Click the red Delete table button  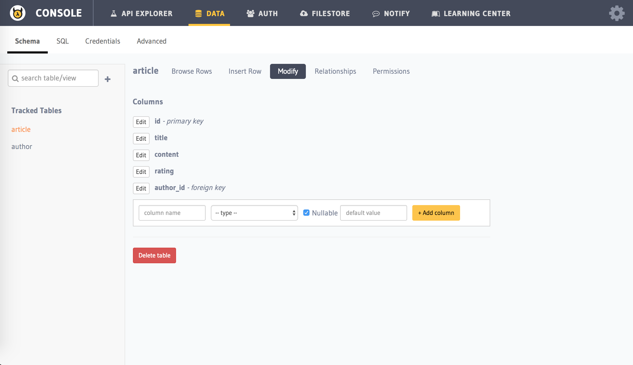coord(154,255)
